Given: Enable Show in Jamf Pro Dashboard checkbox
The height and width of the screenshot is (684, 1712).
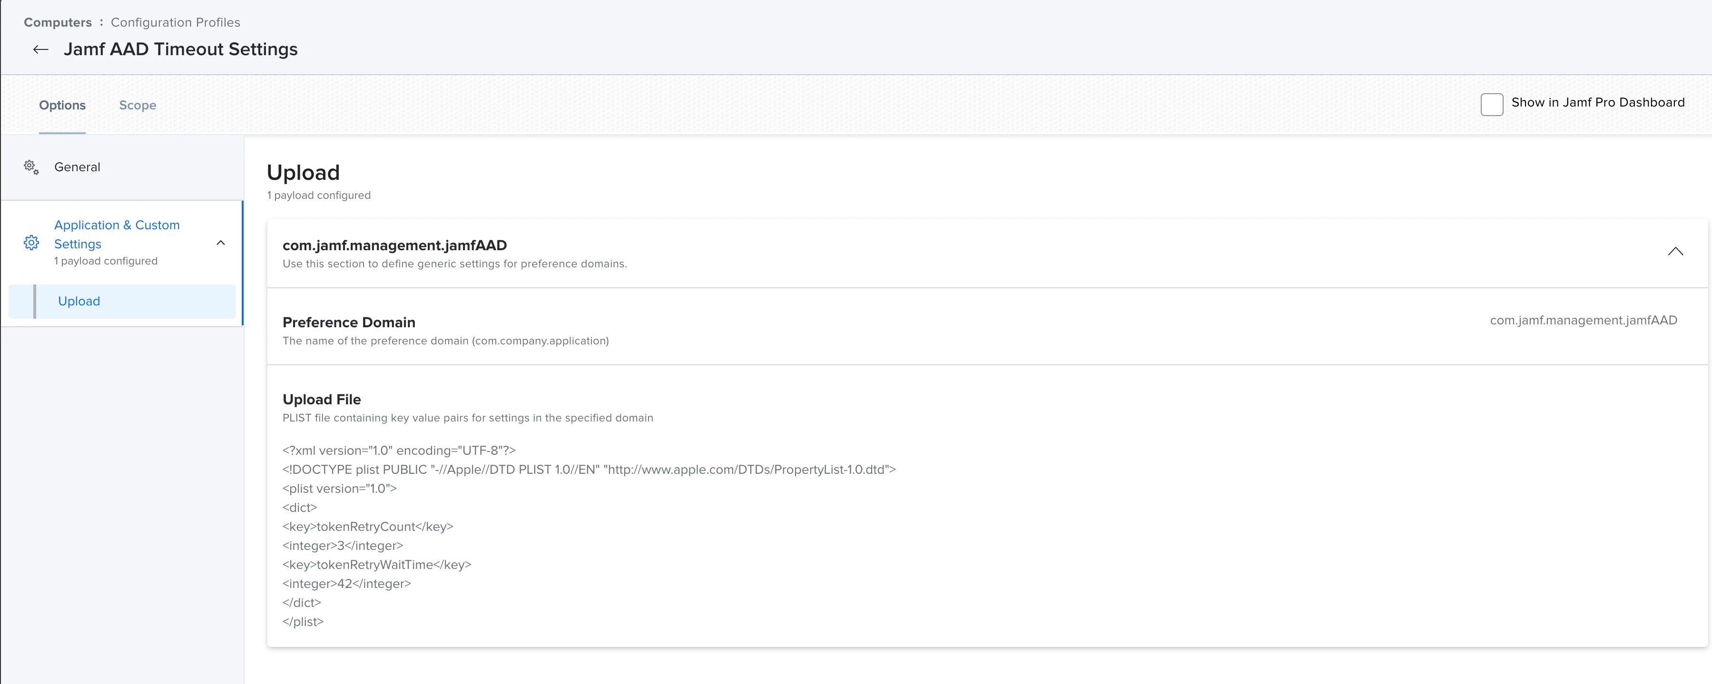Looking at the screenshot, I should (x=1491, y=104).
